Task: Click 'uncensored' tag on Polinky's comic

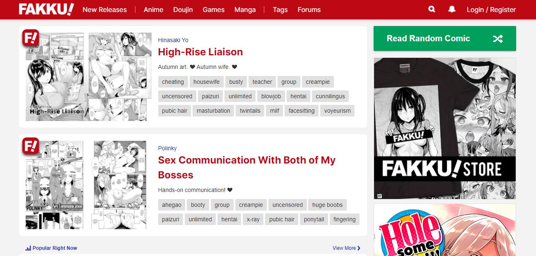Action: [x=287, y=205]
